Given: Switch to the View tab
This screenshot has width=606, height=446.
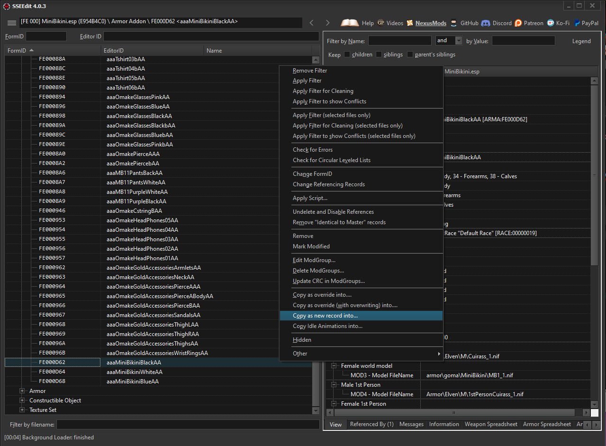Looking at the screenshot, I should click(x=335, y=425).
